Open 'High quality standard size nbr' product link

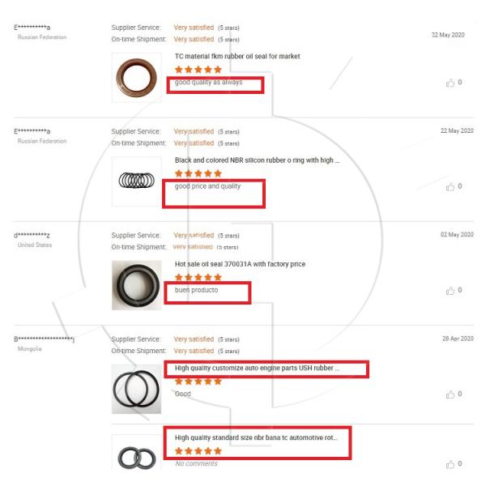(256, 437)
